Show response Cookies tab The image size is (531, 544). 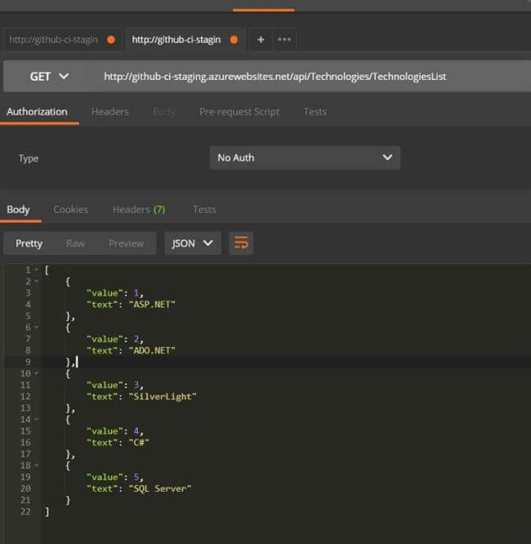[x=71, y=210]
